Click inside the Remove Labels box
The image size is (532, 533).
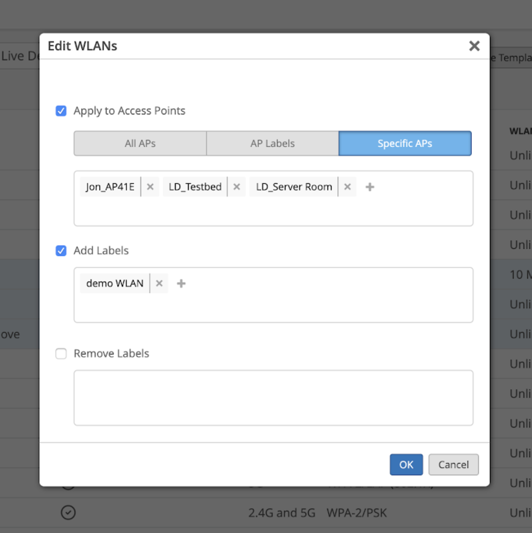coord(273,398)
